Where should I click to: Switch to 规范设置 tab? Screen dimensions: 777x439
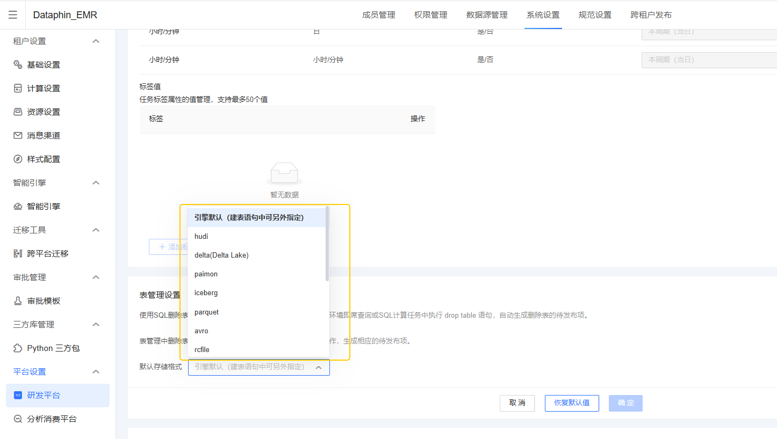tap(595, 15)
